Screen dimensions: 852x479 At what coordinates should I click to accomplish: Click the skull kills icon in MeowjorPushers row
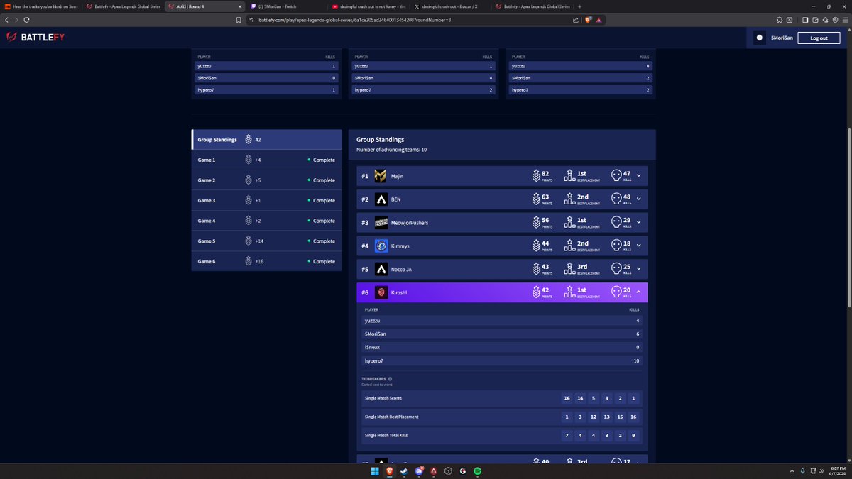point(616,223)
